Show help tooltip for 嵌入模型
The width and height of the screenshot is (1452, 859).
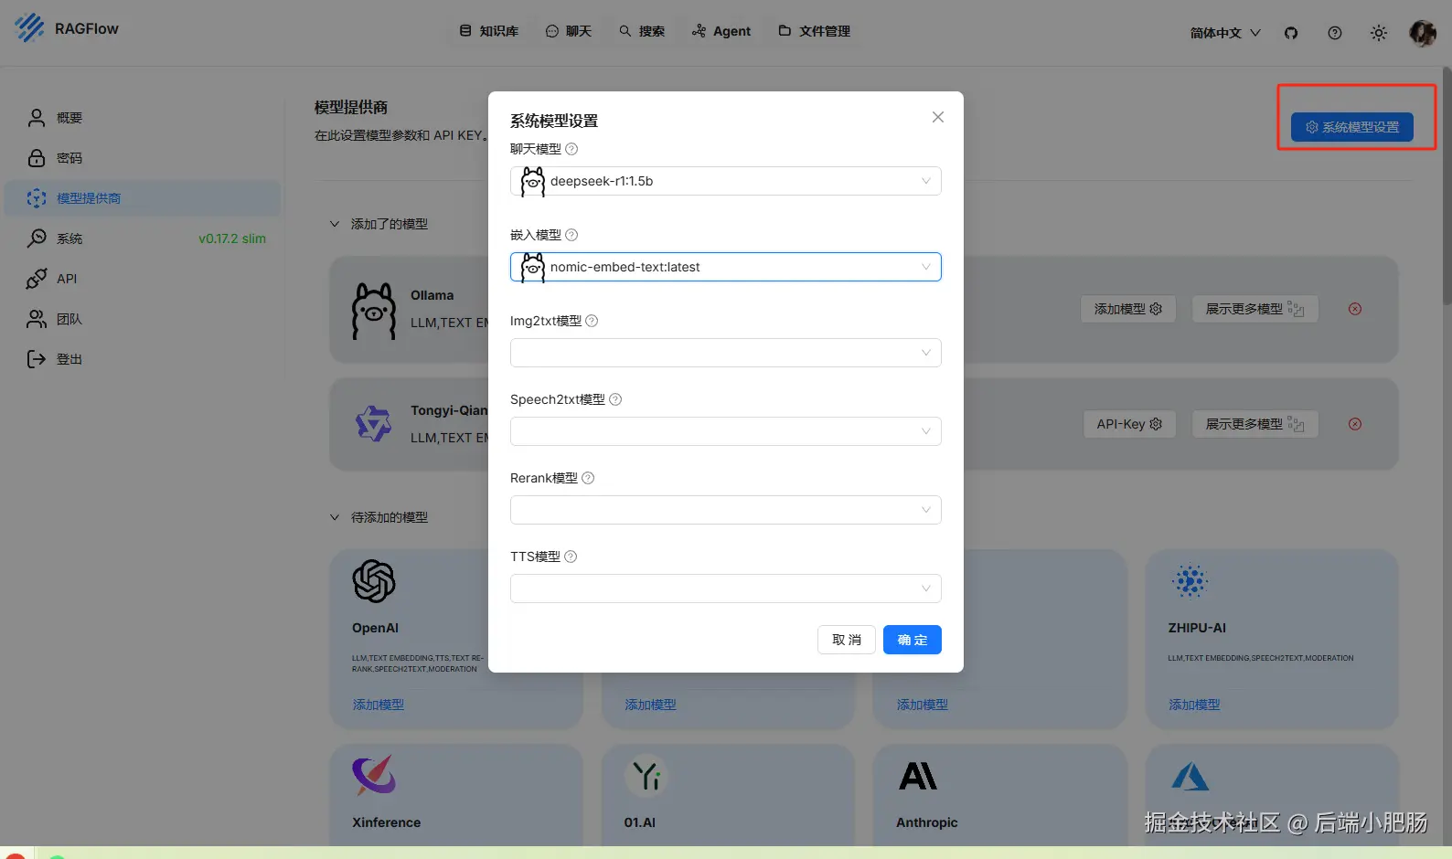[571, 235]
